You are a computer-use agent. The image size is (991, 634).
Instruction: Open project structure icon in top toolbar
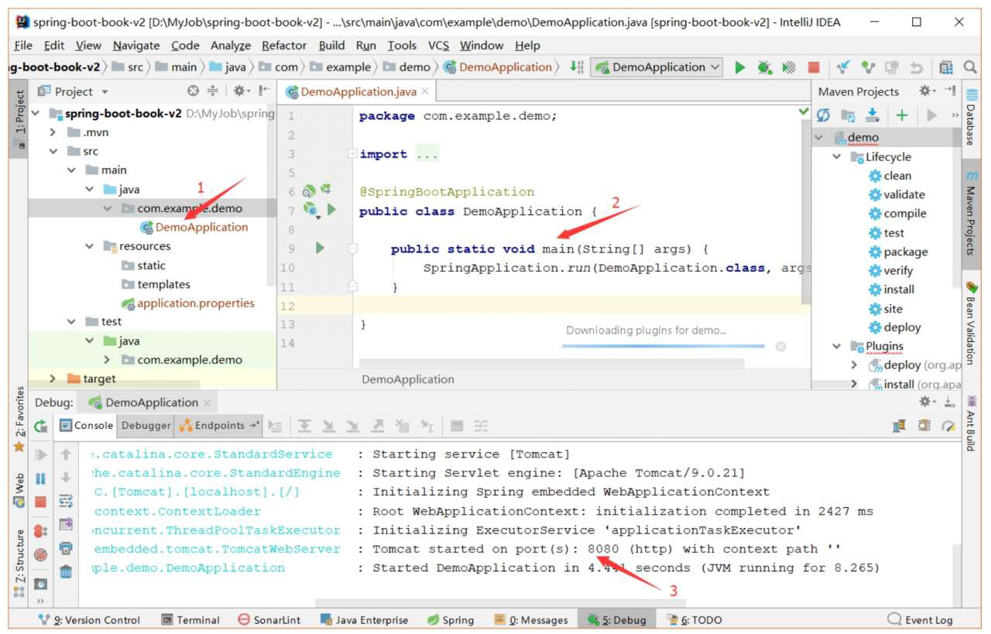click(946, 67)
